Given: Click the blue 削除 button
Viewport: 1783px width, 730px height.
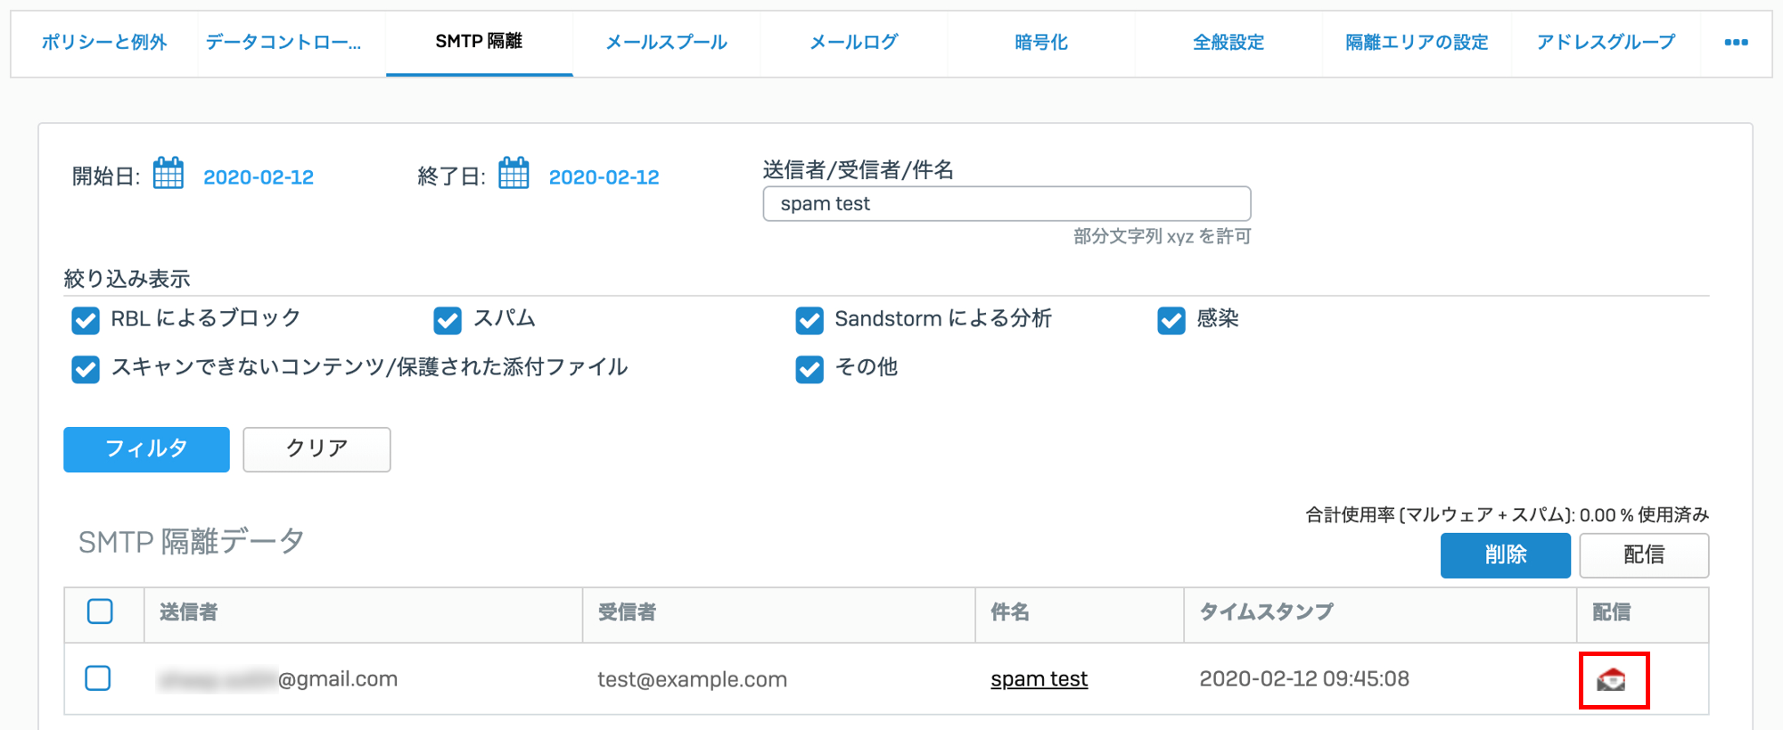Looking at the screenshot, I should (1506, 555).
